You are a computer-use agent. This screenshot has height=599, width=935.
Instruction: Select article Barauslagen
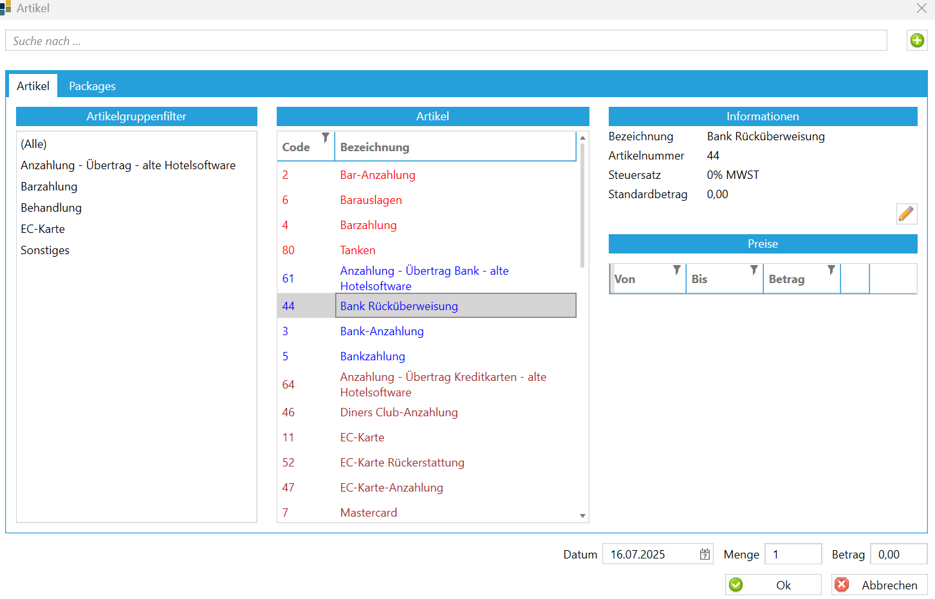click(x=371, y=200)
